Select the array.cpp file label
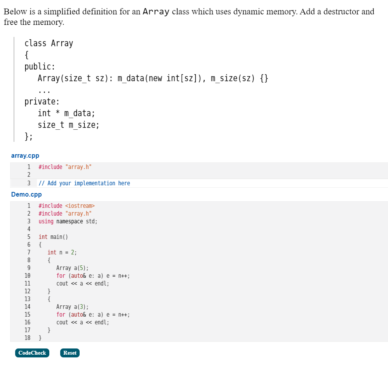This screenshot has height=371, width=388. pos(25,156)
